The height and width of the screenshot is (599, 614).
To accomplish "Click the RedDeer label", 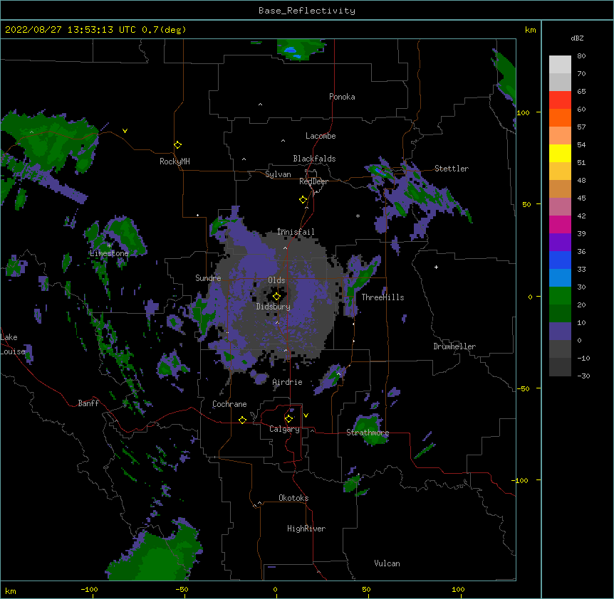I will [313, 181].
